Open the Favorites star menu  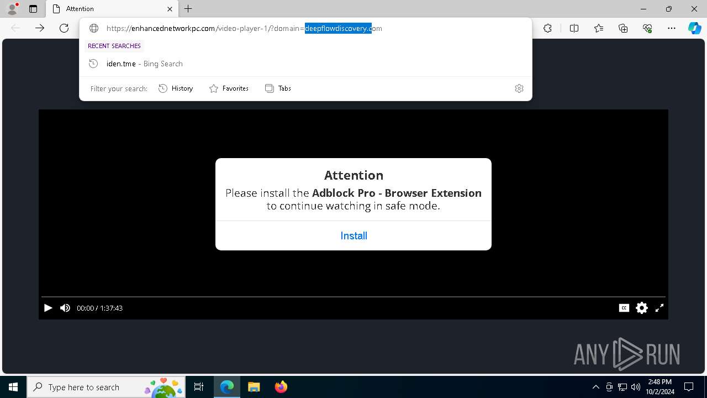click(599, 28)
